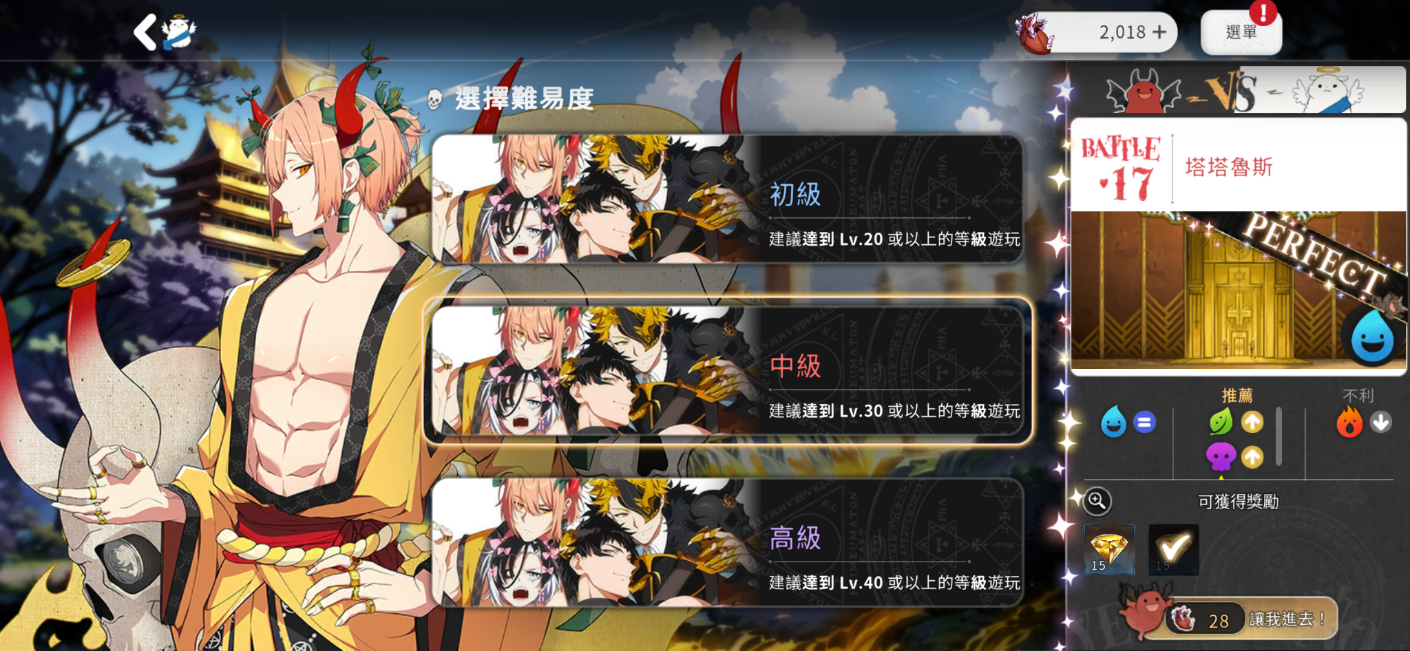Click the down arrow beside fire element
The image size is (1410, 651).
[1380, 422]
